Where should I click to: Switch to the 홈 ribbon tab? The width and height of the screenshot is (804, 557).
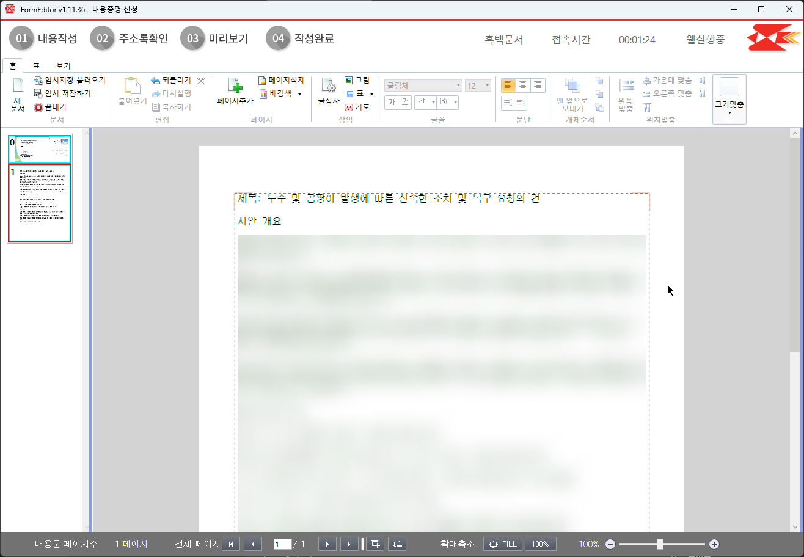click(12, 65)
